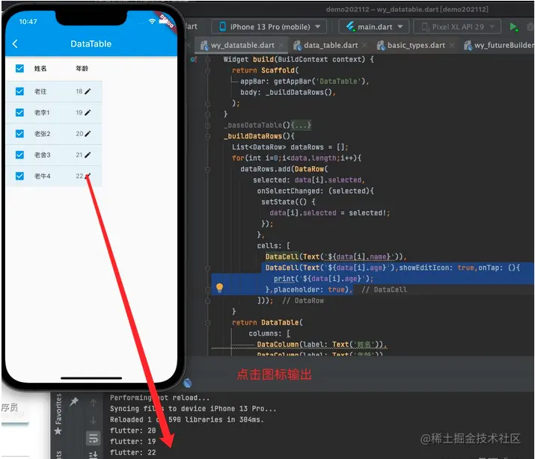Image resolution: width=535 pixels, height=459 pixels.
Task: Click console line 'flutter: 22'
Action: (132, 452)
